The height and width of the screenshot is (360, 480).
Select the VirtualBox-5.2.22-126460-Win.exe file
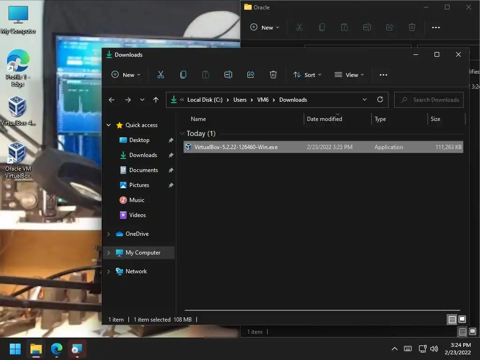tap(323, 147)
